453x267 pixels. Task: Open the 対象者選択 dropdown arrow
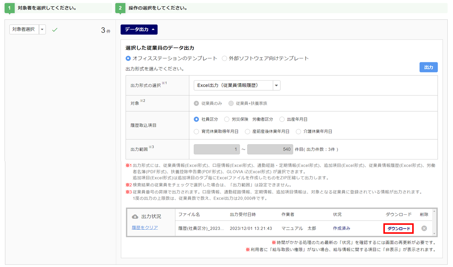click(x=42, y=30)
